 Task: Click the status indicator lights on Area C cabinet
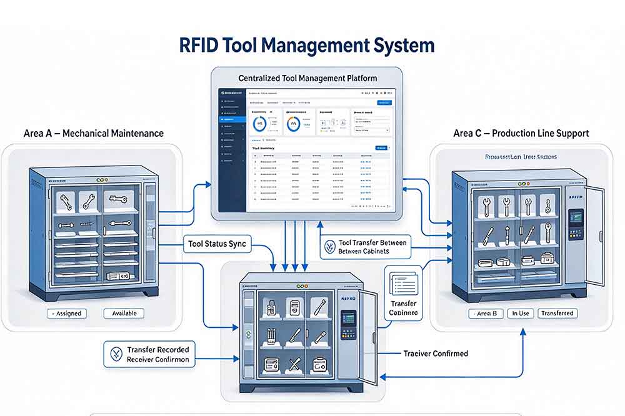pyautogui.click(x=524, y=184)
